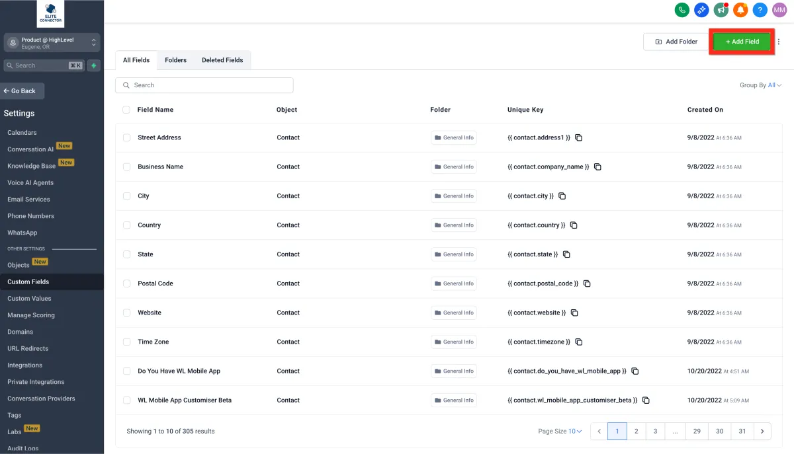794x454 pixels.
Task: Copy the contact.city unique key
Action: point(562,196)
